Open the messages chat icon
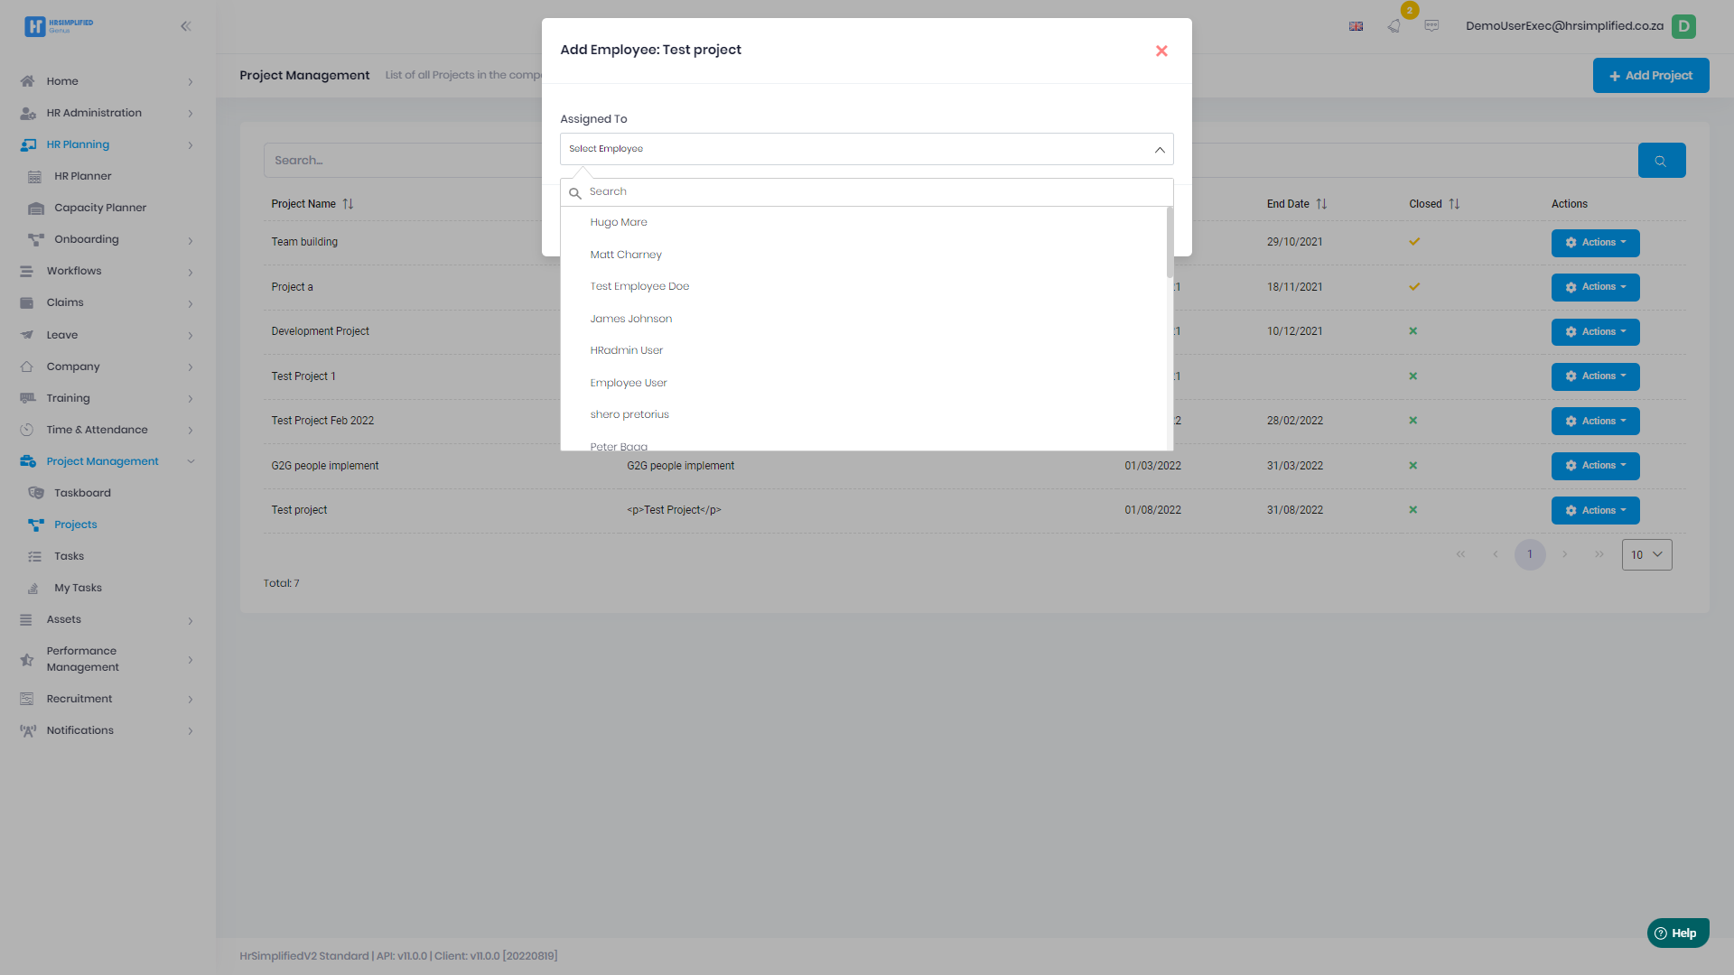1734x975 pixels. (x=1431, y=26)
